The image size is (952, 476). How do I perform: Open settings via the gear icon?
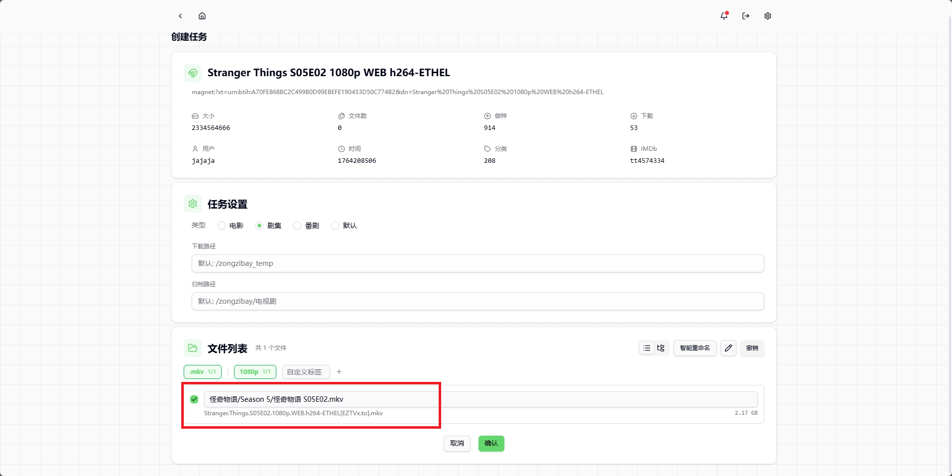tap(768, 16)
